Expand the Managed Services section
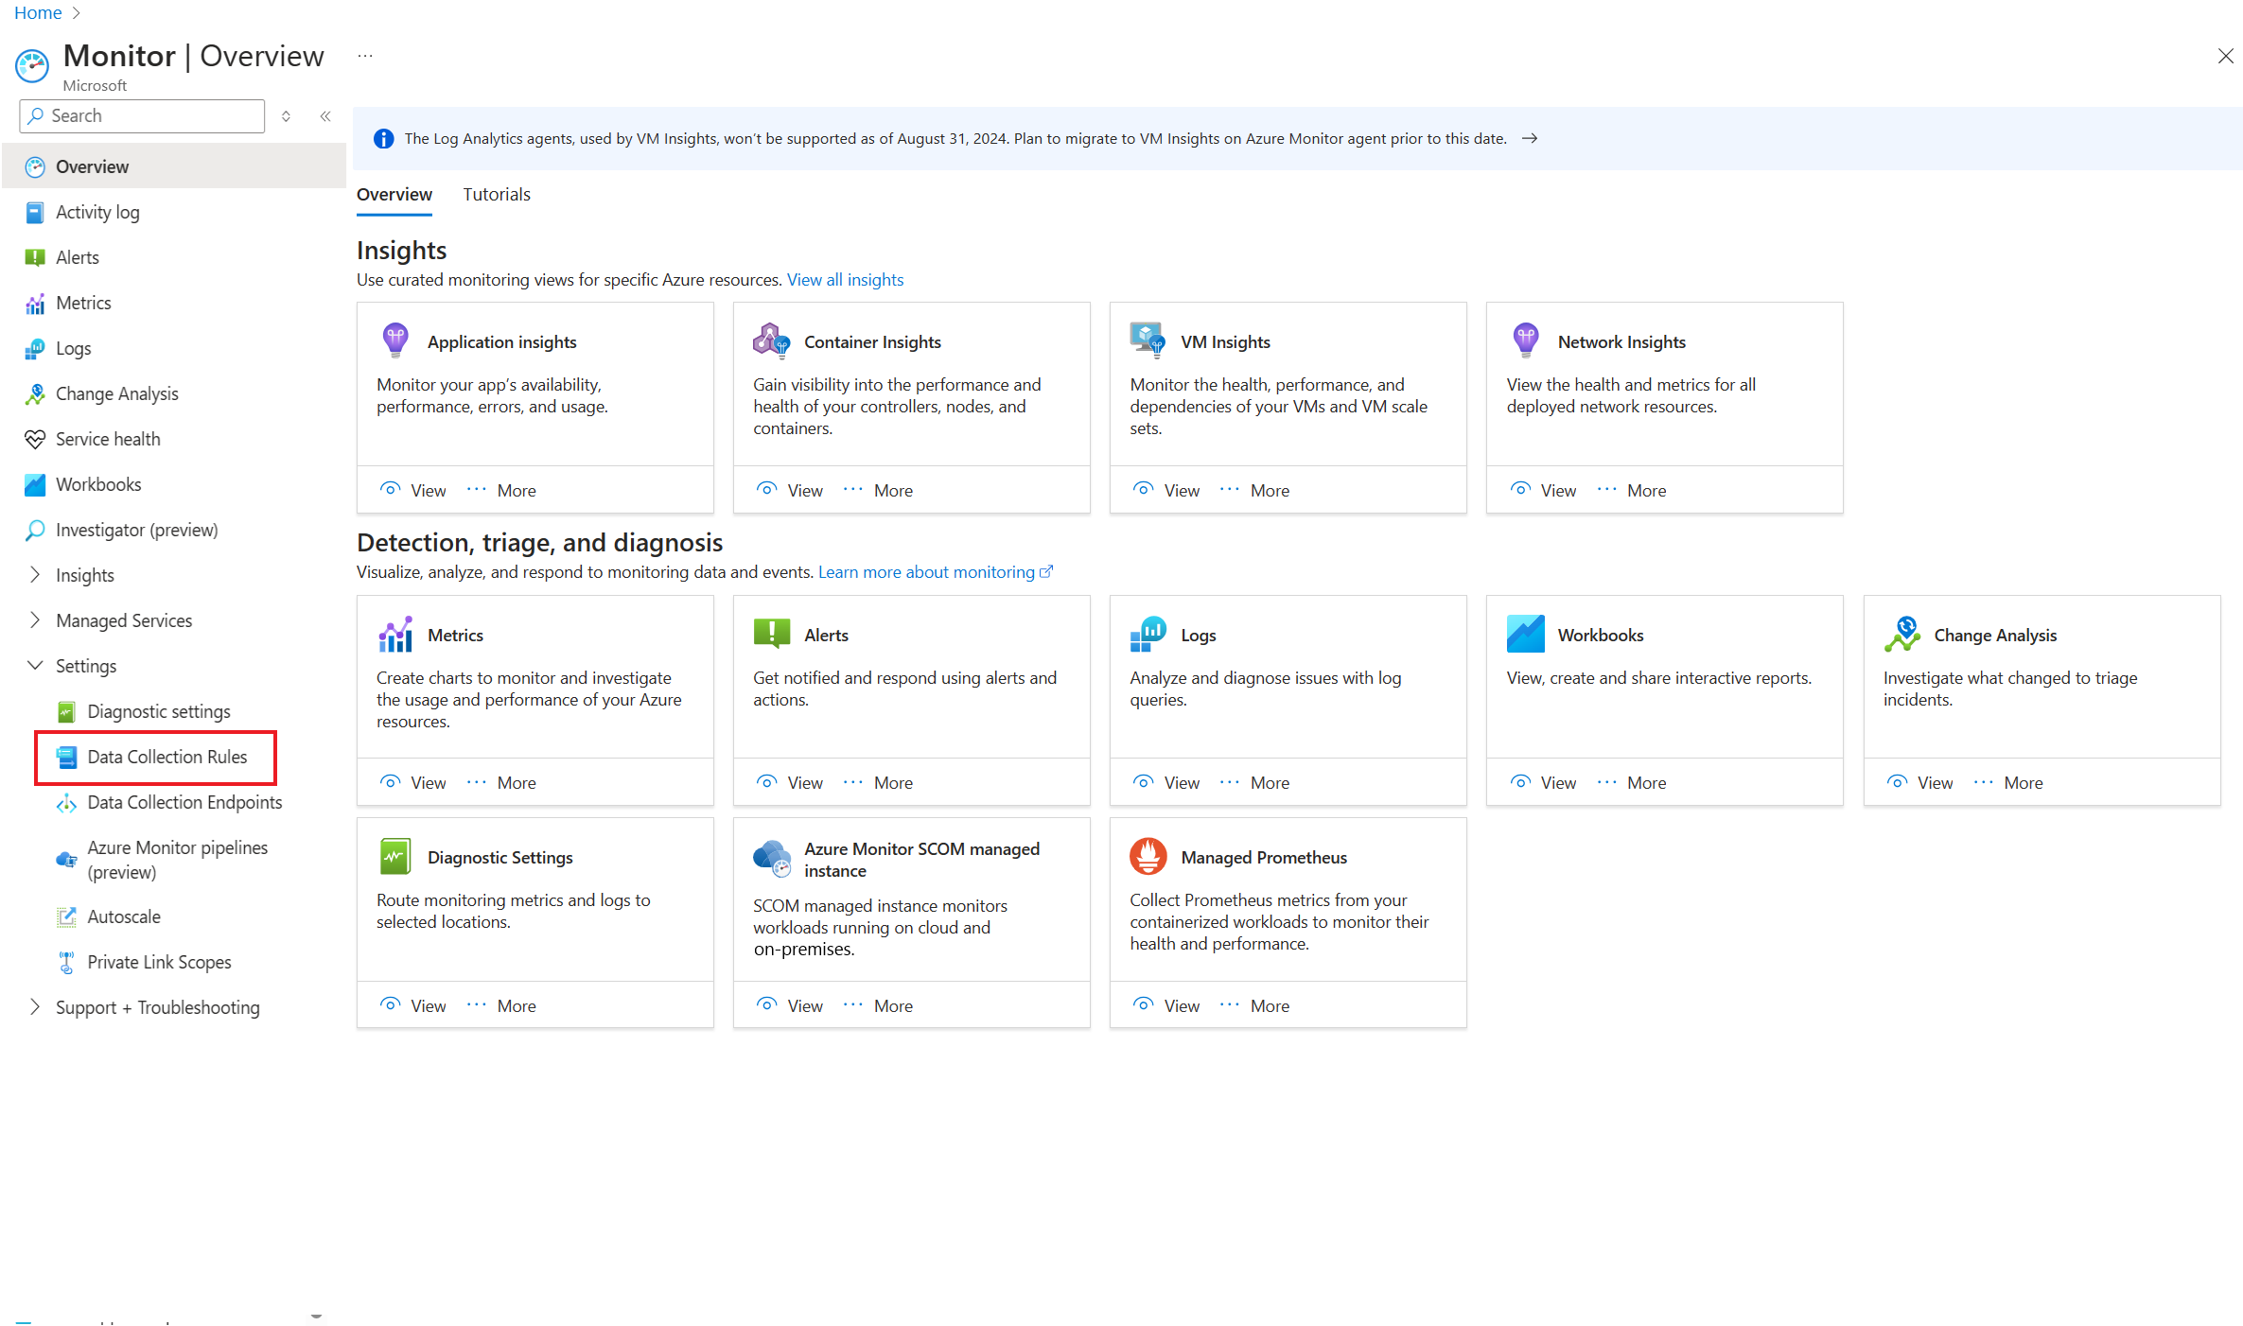The image size is (2243, 1326). (x=35, y=620)
